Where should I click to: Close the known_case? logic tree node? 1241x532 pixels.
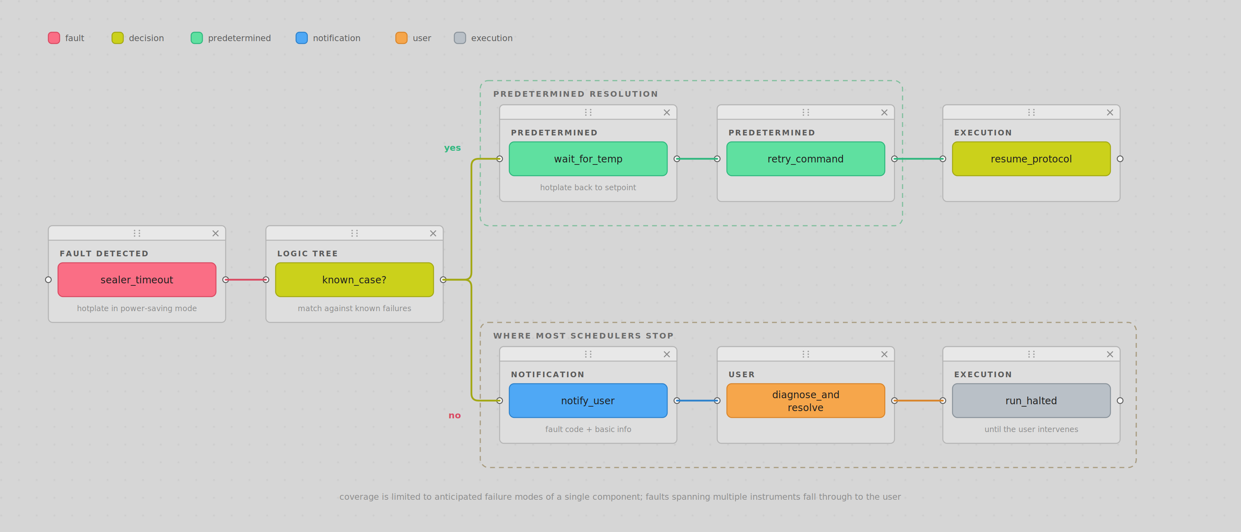point(433,233)
